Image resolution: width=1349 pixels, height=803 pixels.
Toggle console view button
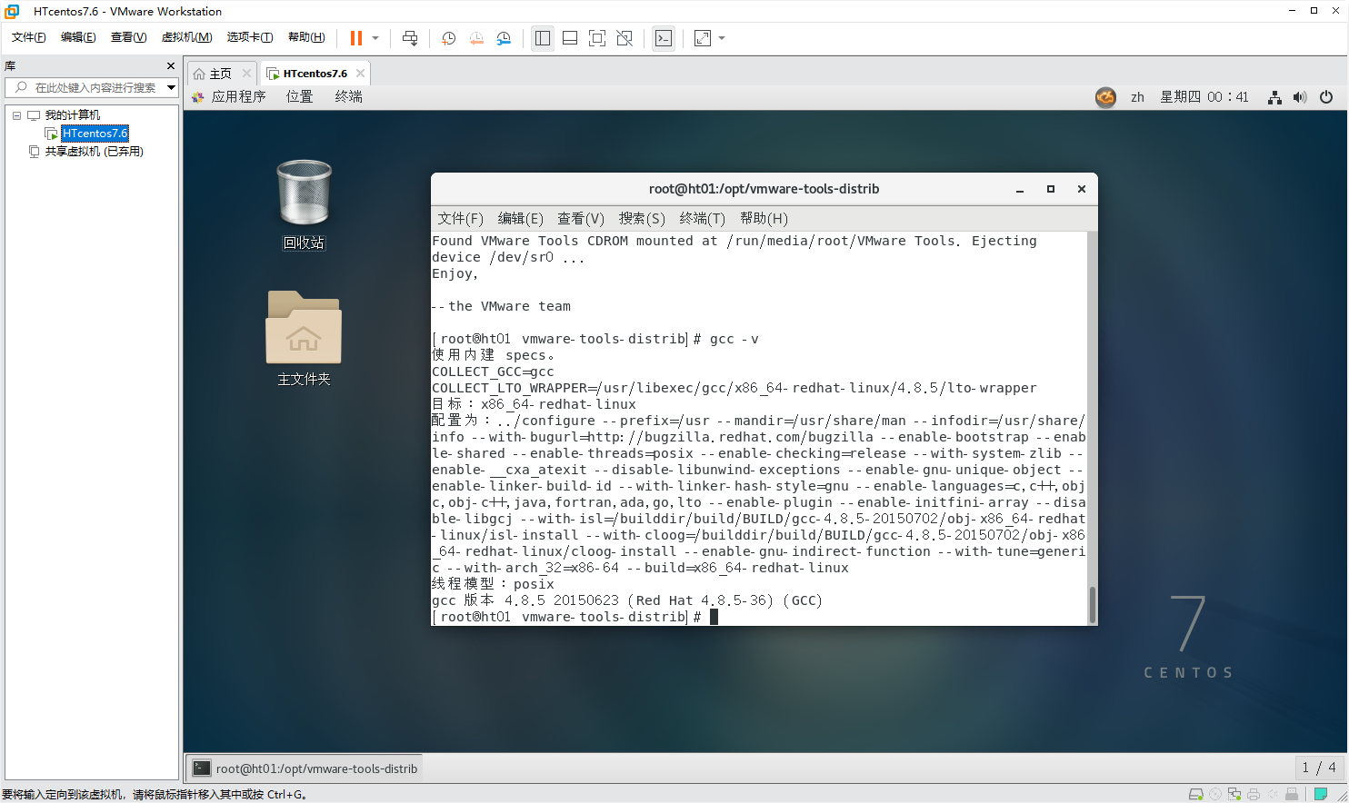tap(664, 38)
